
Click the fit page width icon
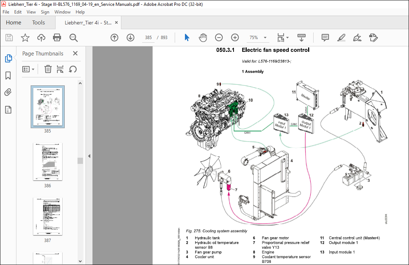point(281,38)
